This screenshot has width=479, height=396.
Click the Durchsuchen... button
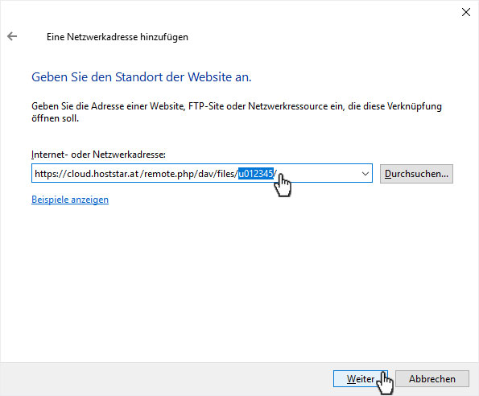pyautogui.click(x=416, y=174)
